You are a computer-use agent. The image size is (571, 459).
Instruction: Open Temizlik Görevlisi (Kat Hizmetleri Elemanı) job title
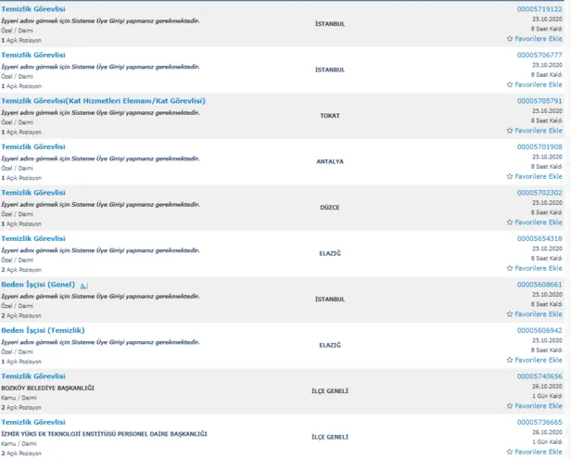pyautogui.click(x=103, y=100)
